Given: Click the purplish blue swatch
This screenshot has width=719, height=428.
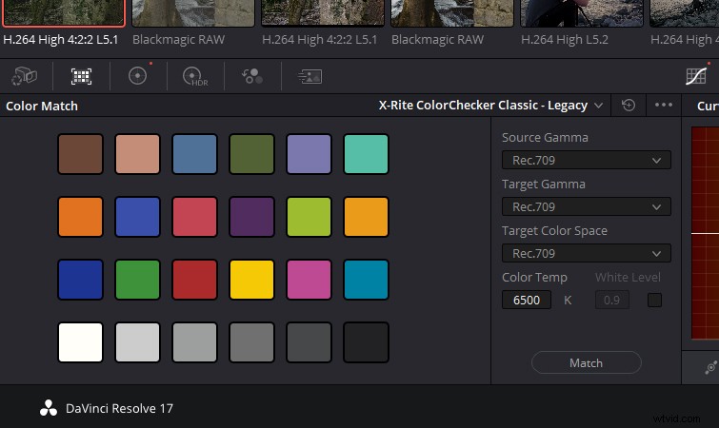Looking at the screenshot, I should 137,217.
